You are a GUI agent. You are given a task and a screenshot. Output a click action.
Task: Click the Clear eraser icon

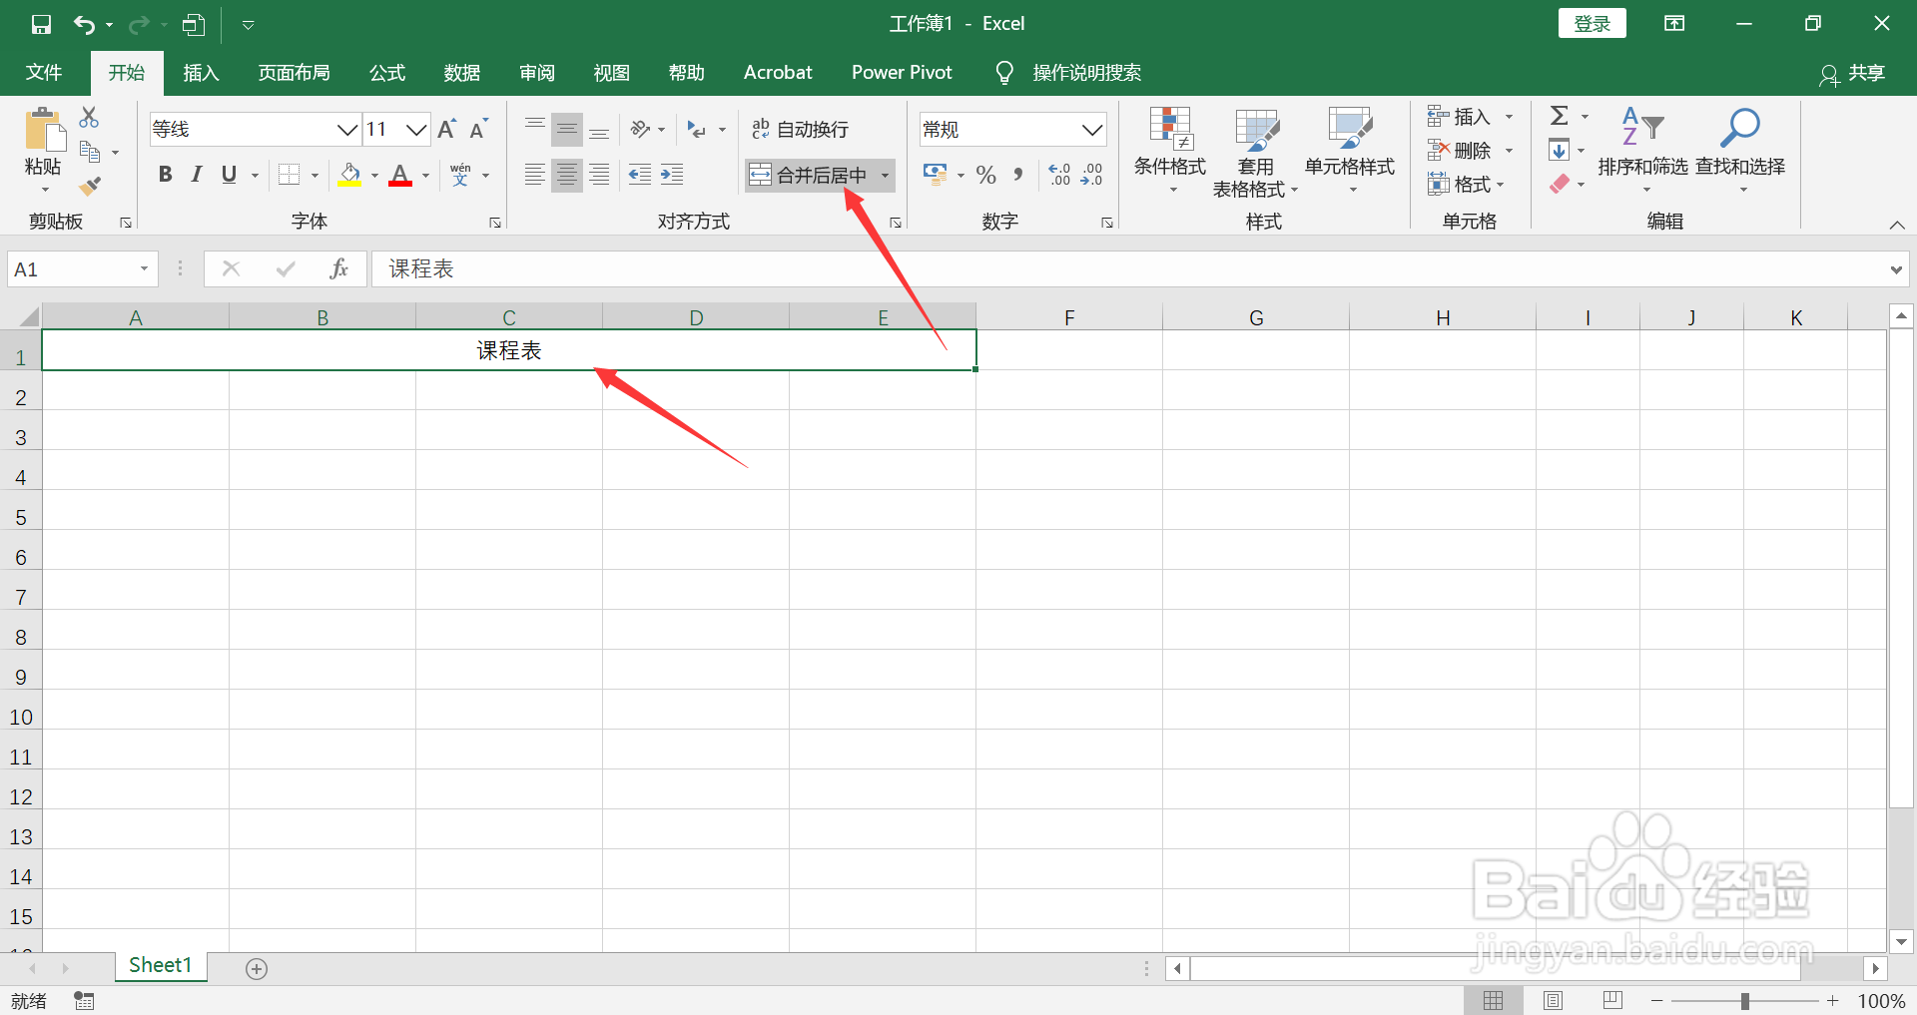click(x=1559, y=185)
